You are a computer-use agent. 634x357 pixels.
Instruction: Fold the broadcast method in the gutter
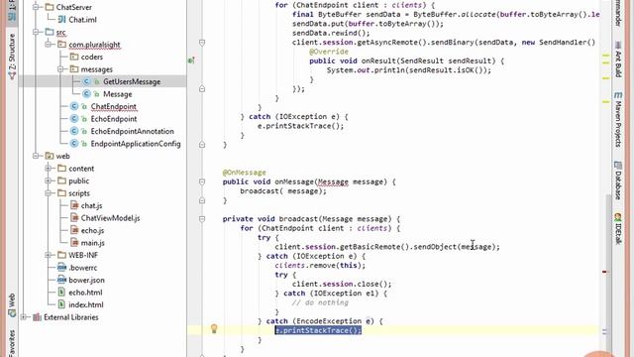[202, 219]
